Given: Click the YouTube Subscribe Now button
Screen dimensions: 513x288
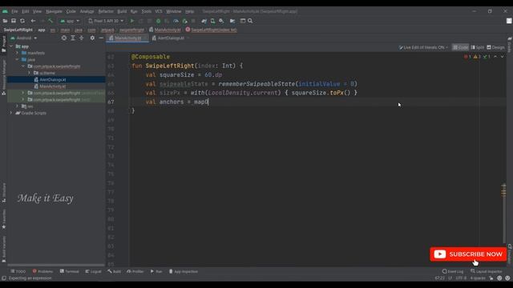Looking at the screenshot, I should click(x=468, y=254).
